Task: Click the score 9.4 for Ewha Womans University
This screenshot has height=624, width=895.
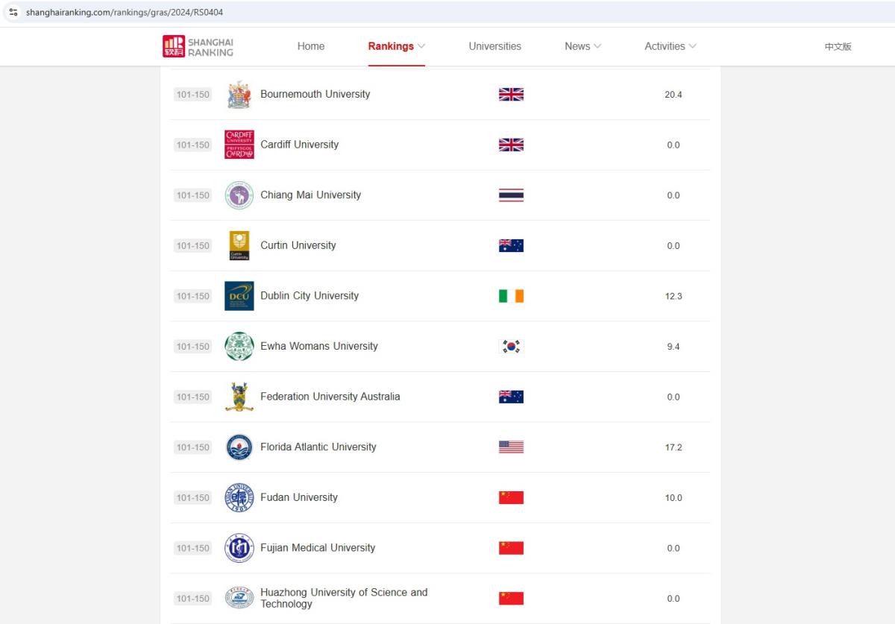Action: 673,347
